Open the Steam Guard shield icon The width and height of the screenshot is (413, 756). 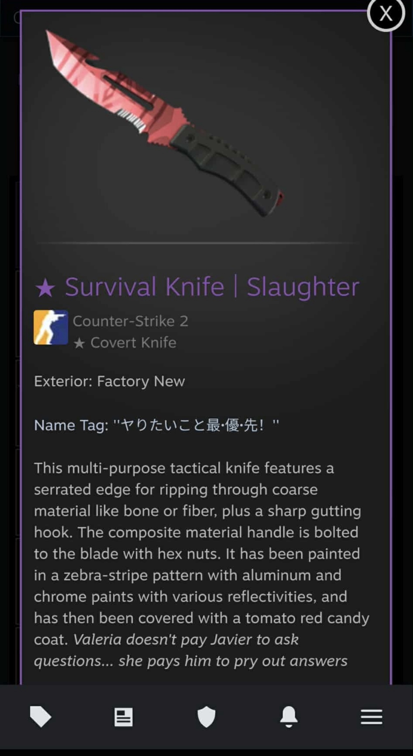coord(206,717)
